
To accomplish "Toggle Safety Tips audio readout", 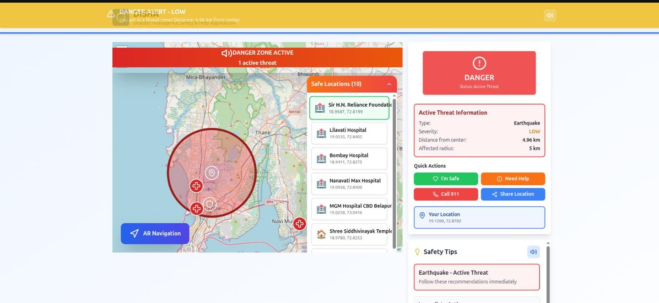I will 533,252.
